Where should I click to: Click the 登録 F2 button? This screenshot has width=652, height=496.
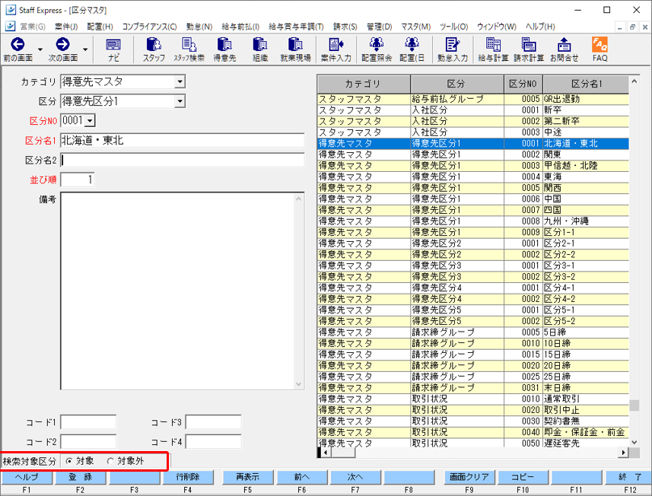[x=80, y=477]
